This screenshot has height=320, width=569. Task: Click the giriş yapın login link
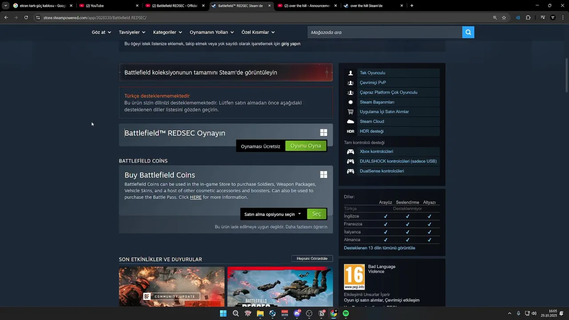click(291, 44)
